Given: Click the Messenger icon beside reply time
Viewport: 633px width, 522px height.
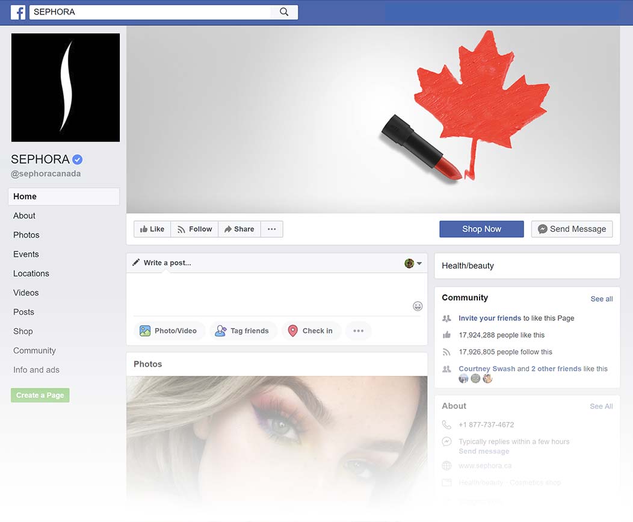Looking at the screenshot, I should pyautogui.click(x=446, y=441).
